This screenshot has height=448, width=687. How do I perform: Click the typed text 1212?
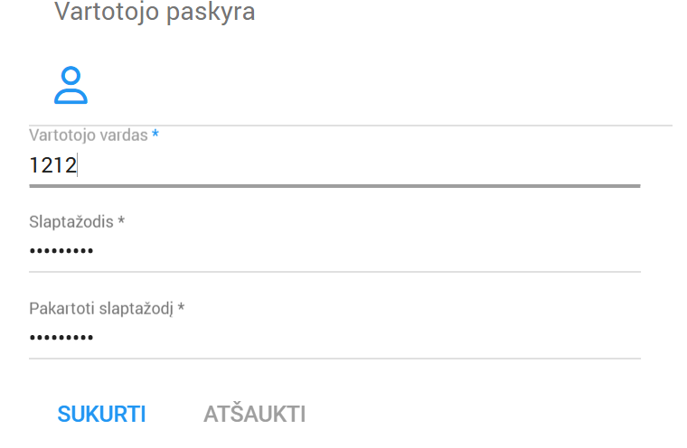click(x=52, y=165)
